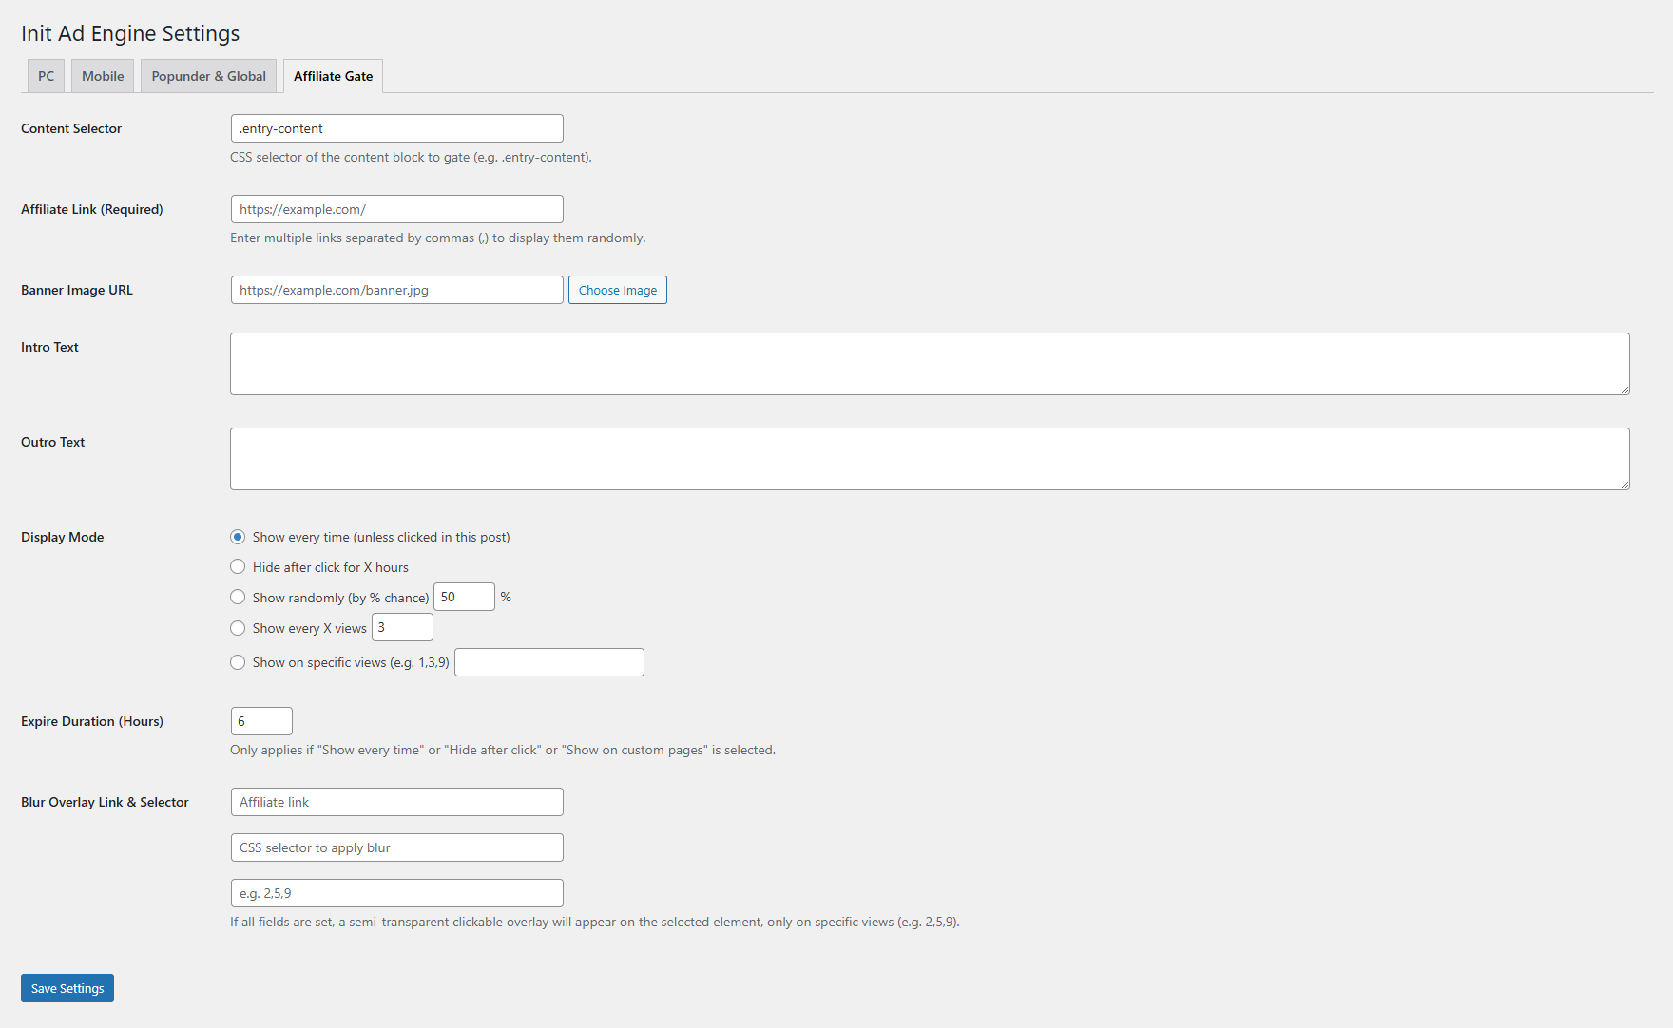Select "Show on specific views" option
Screen dimensions: 1673x1028
click(x=238, y=662)
